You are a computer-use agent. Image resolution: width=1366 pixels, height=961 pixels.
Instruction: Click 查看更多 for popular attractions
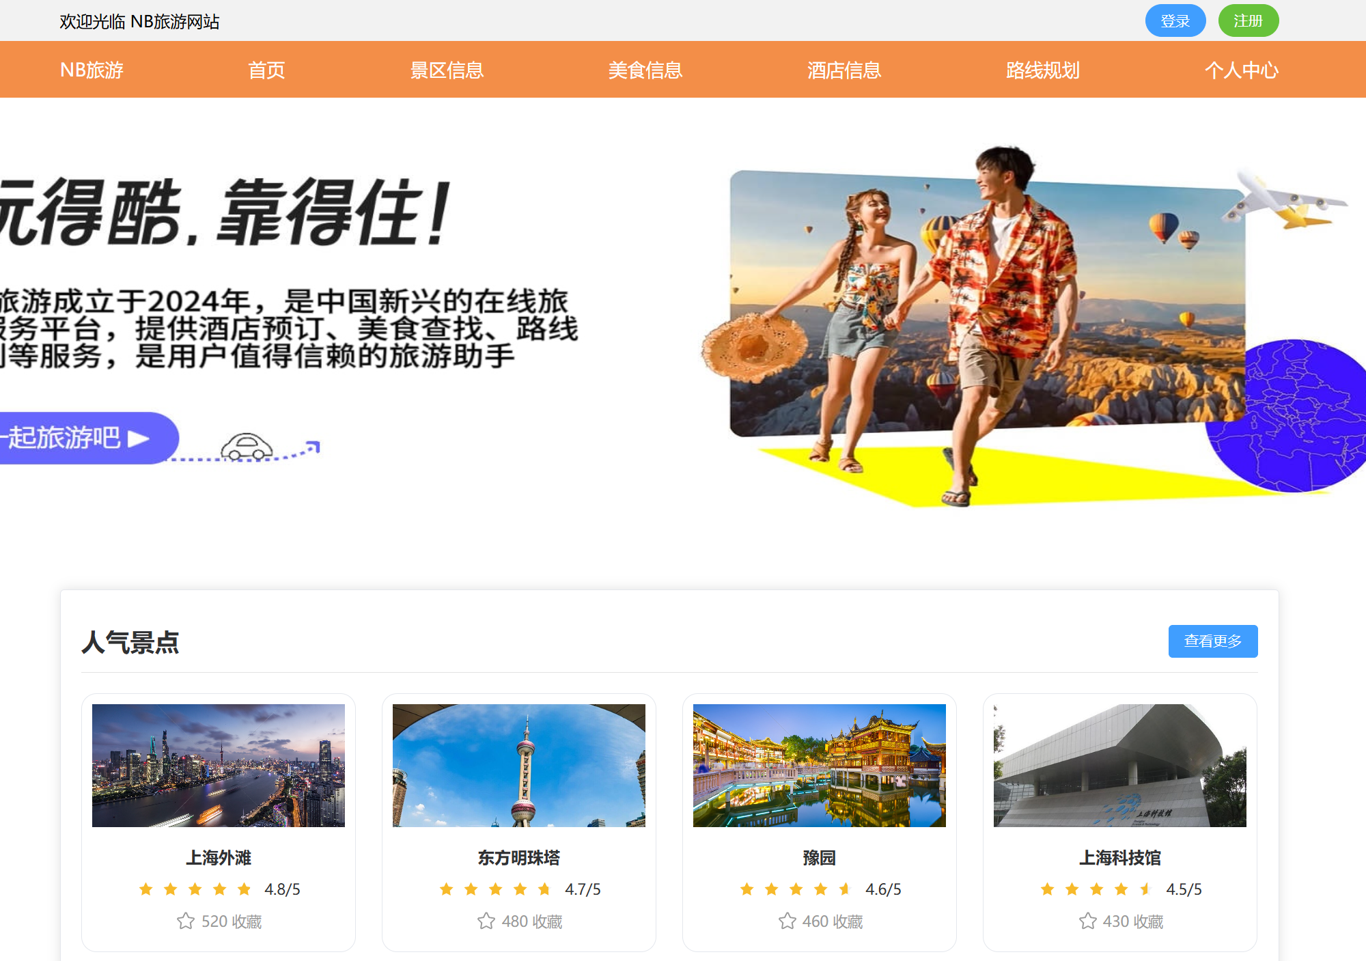tap(1212, 641)
